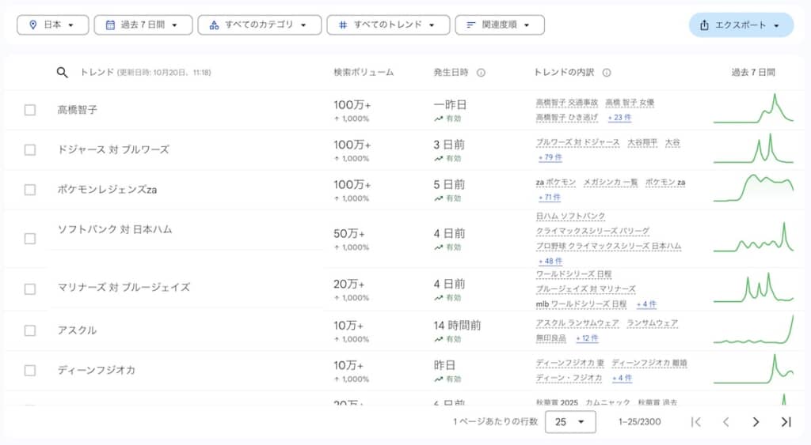
Task: Click info icon beside トレンドの内訳
Action: [607, 73]
